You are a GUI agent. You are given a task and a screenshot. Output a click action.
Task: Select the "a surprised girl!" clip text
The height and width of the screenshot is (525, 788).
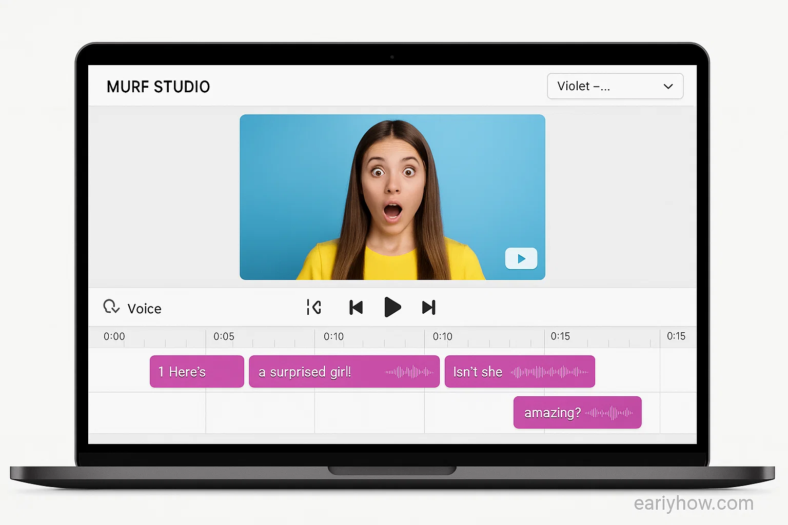305,372
